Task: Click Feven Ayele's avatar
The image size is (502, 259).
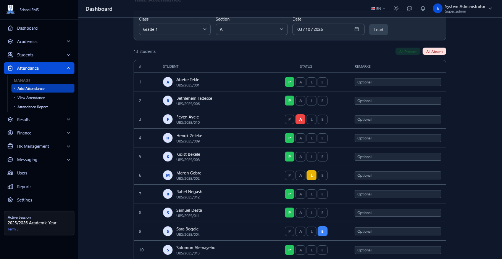Action: click(x=168, y=119)
